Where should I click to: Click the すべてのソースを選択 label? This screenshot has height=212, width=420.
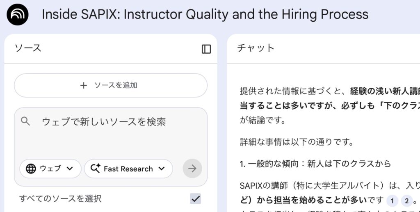click(x=60, y=199)
